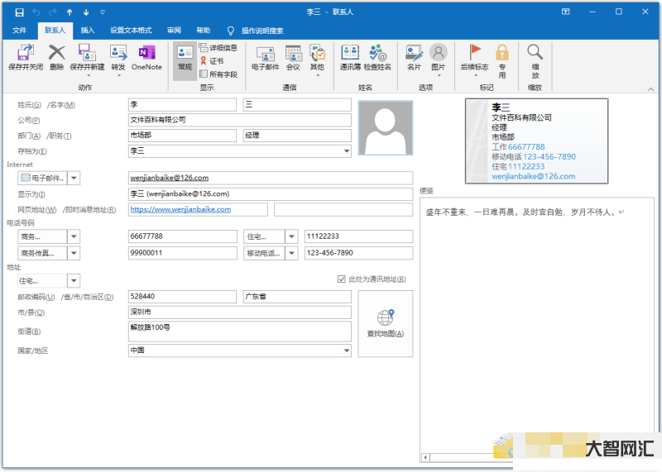Click the Find Map (查找地图) button
This screenshot has height=472, width=662.
coord(385,324)
